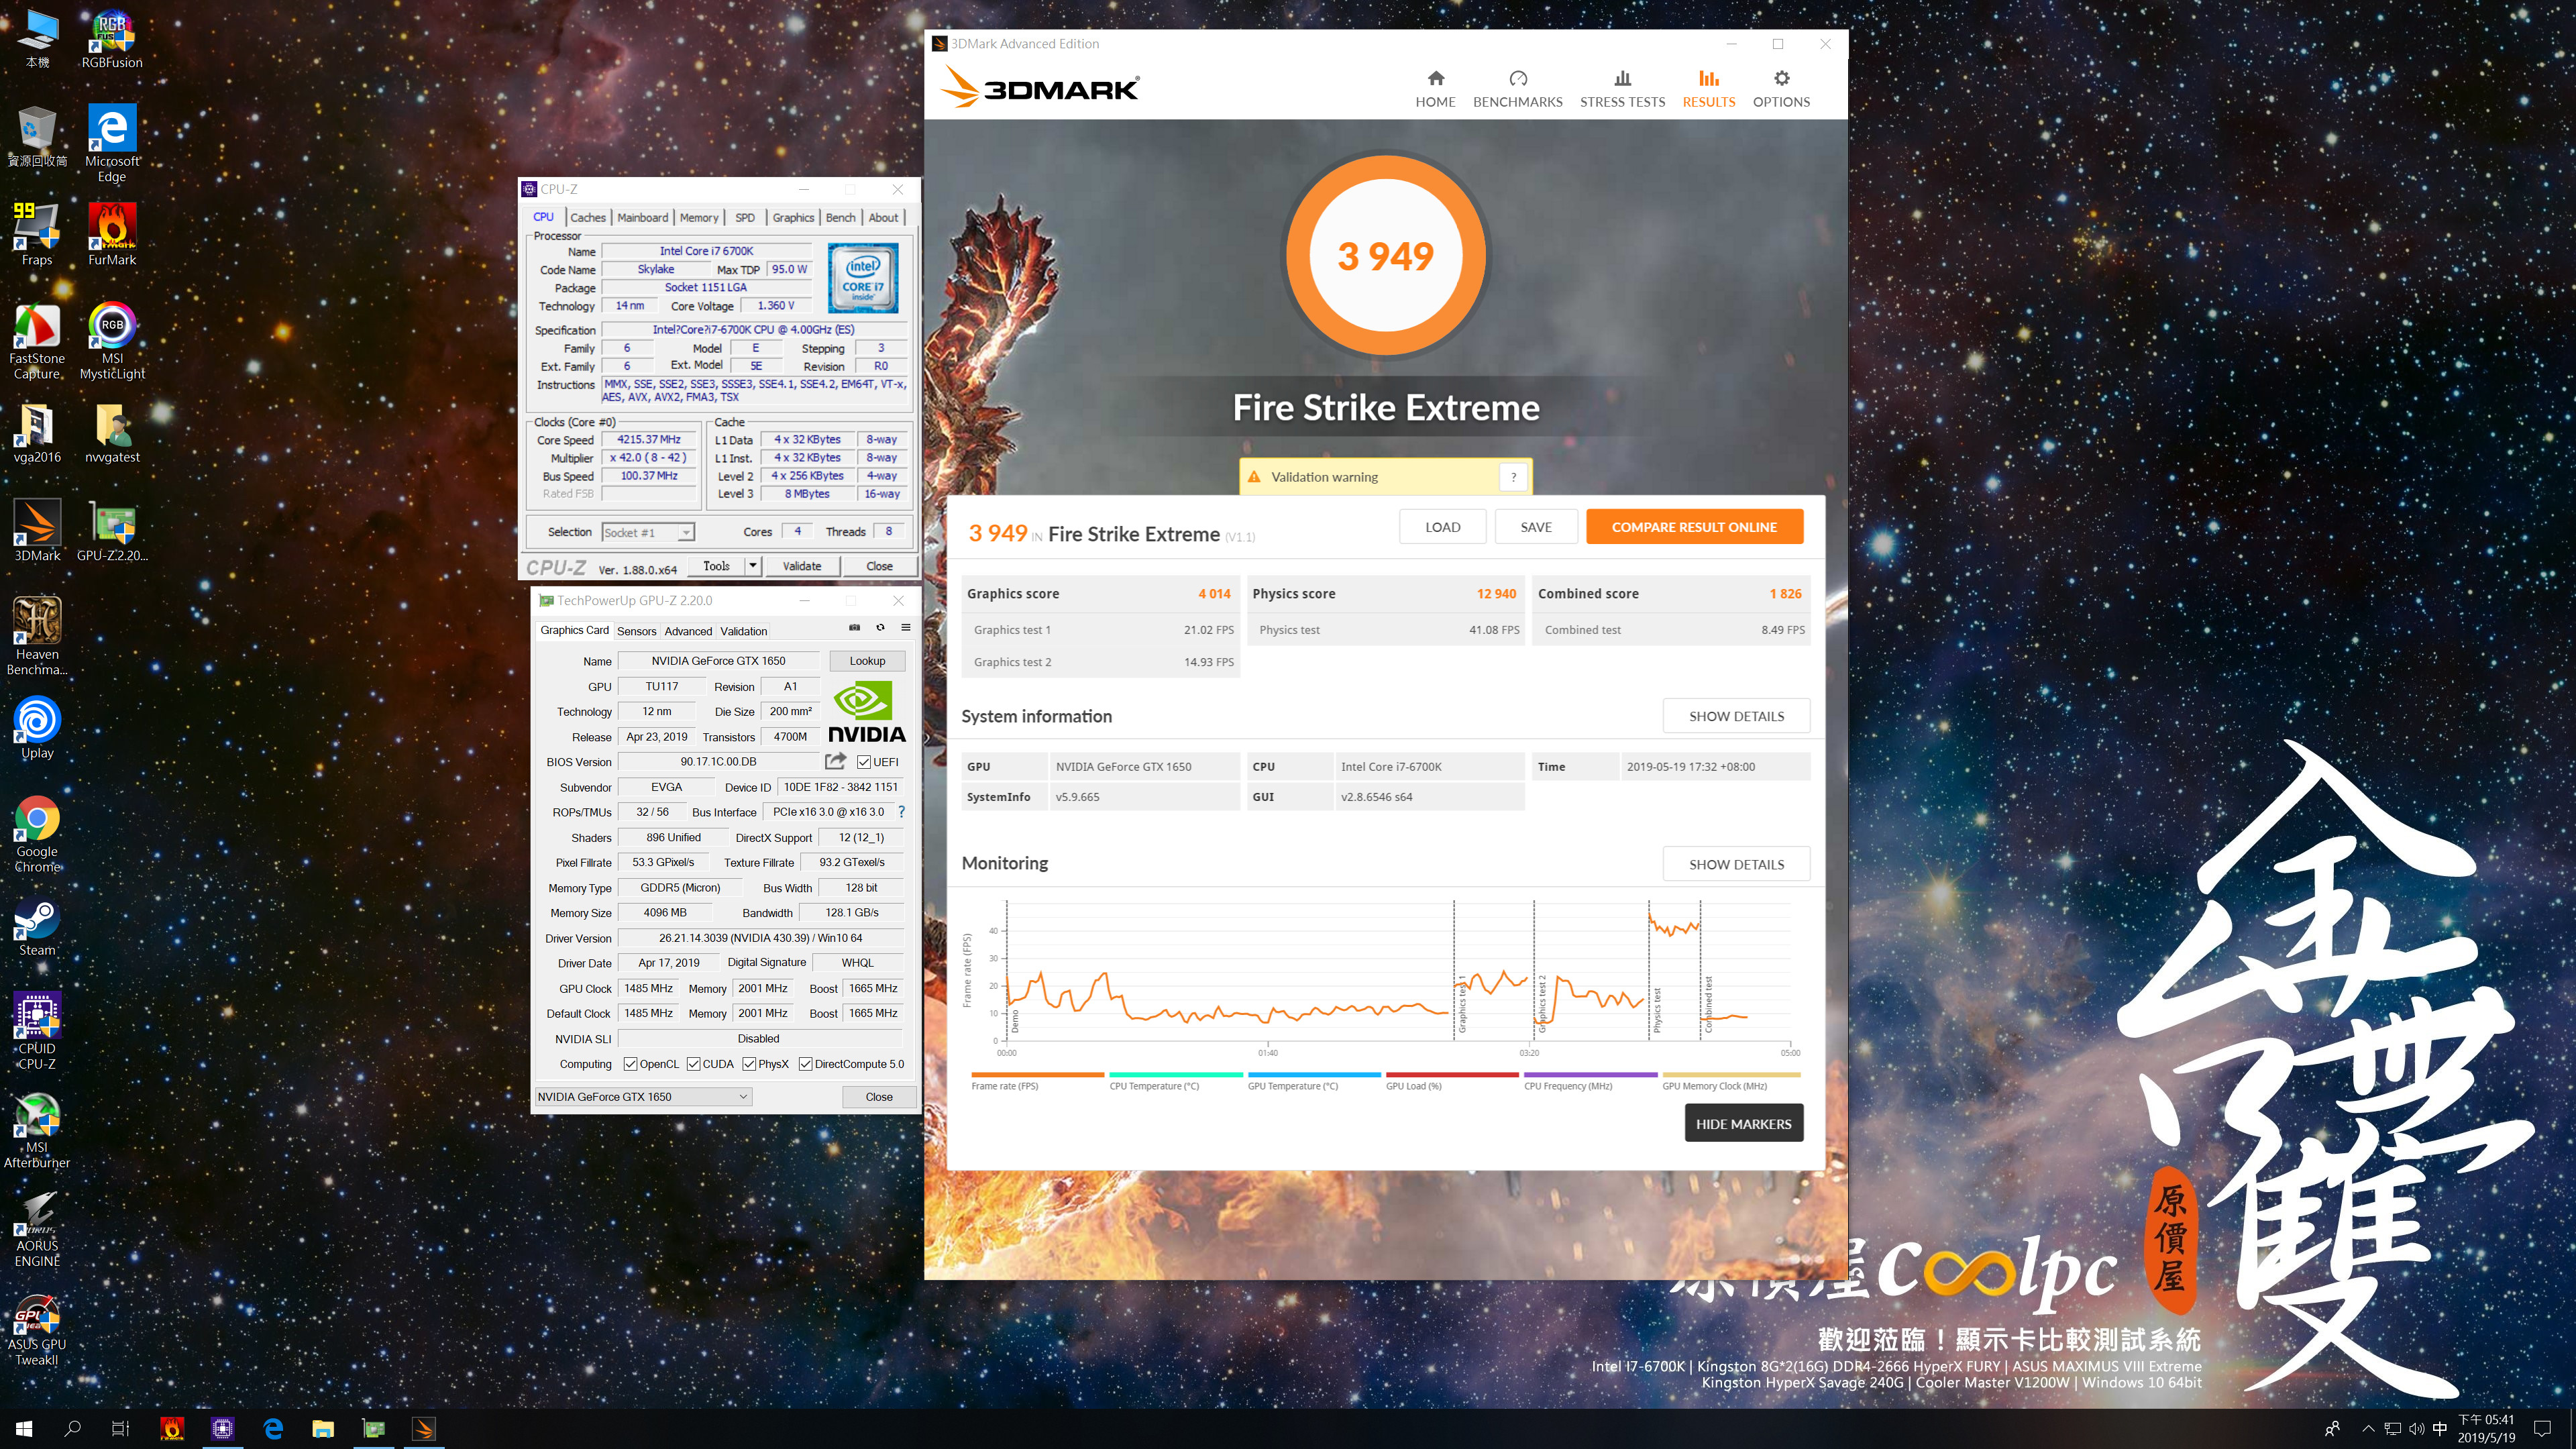The width and height of the screenshot is (2576, 1449).
Task: Click the BIOS version share/export icon
Action: tap(836, 761)
